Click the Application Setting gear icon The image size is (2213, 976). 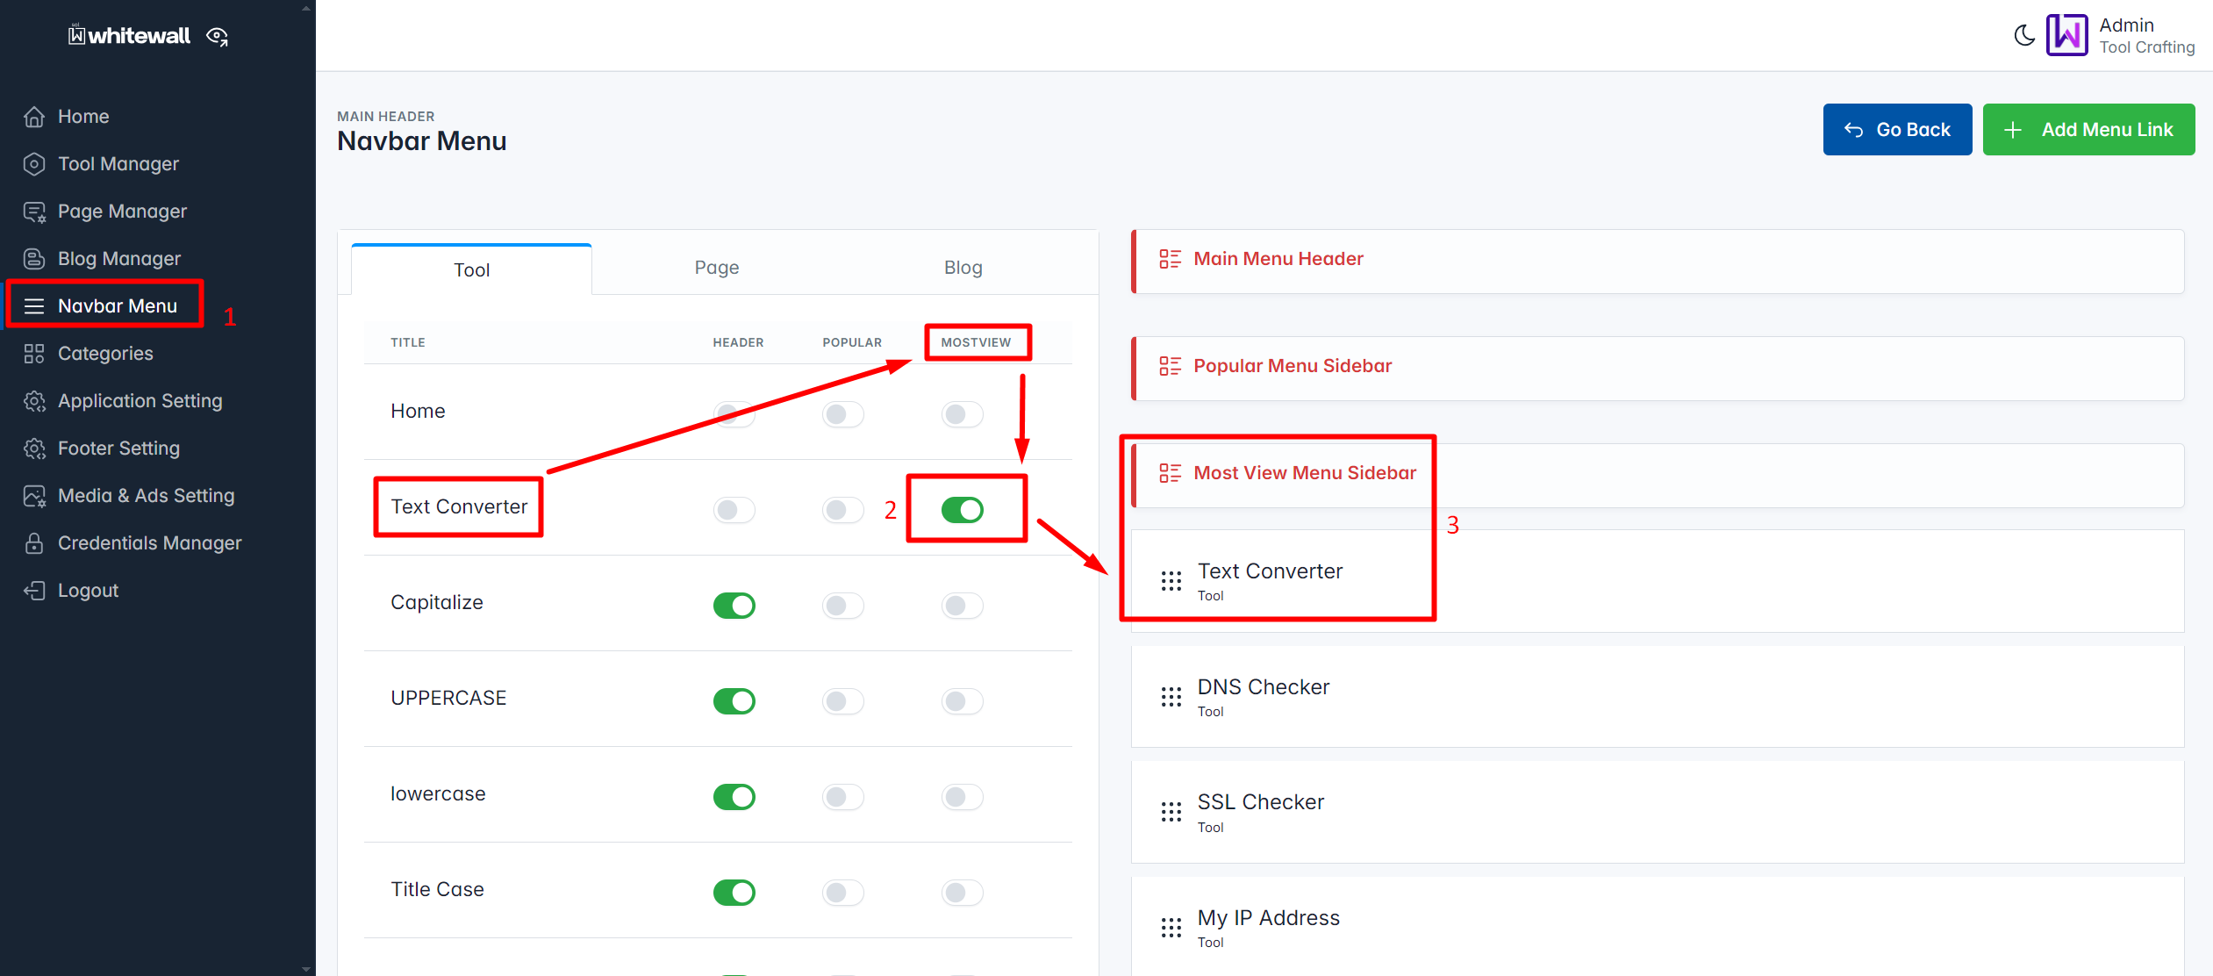point(34,401)
